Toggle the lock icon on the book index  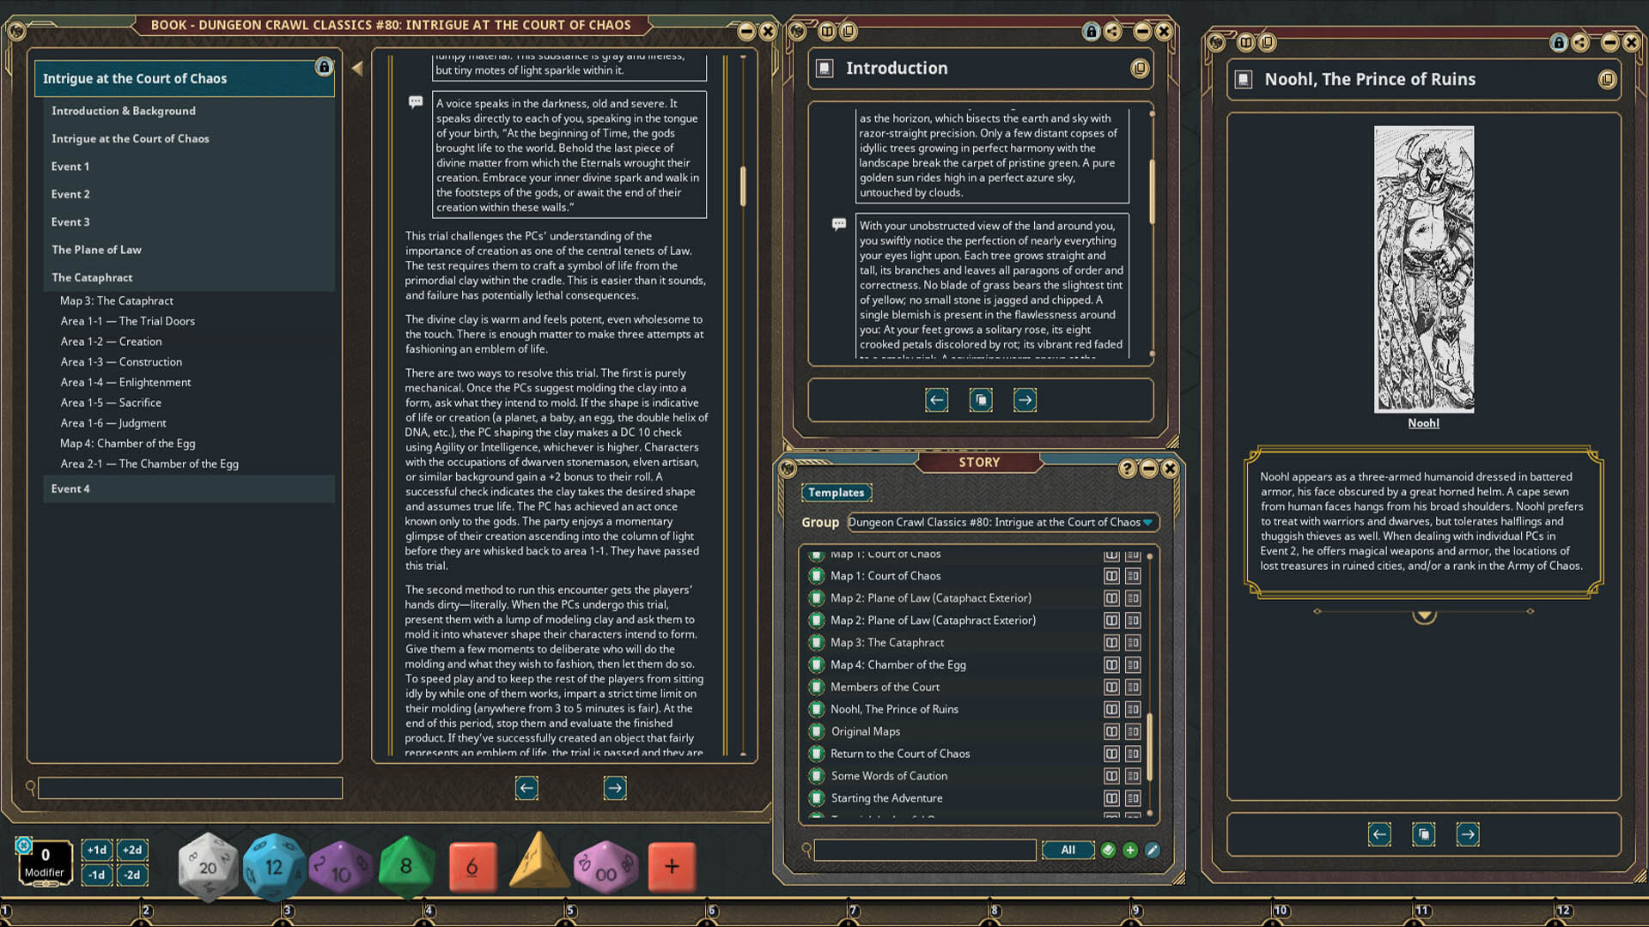pyautogui.click(x=324, y=67)
